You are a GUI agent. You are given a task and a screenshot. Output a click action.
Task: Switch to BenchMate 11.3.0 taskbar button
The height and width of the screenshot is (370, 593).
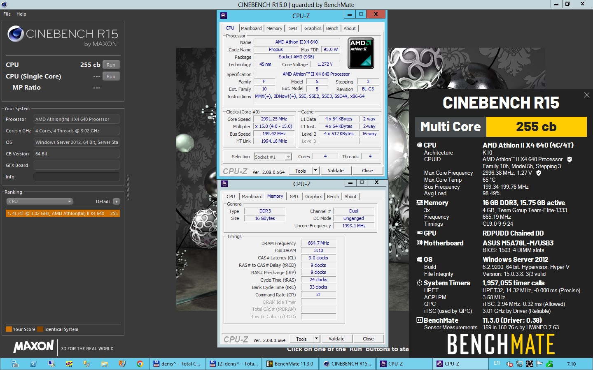coord(290,364)
